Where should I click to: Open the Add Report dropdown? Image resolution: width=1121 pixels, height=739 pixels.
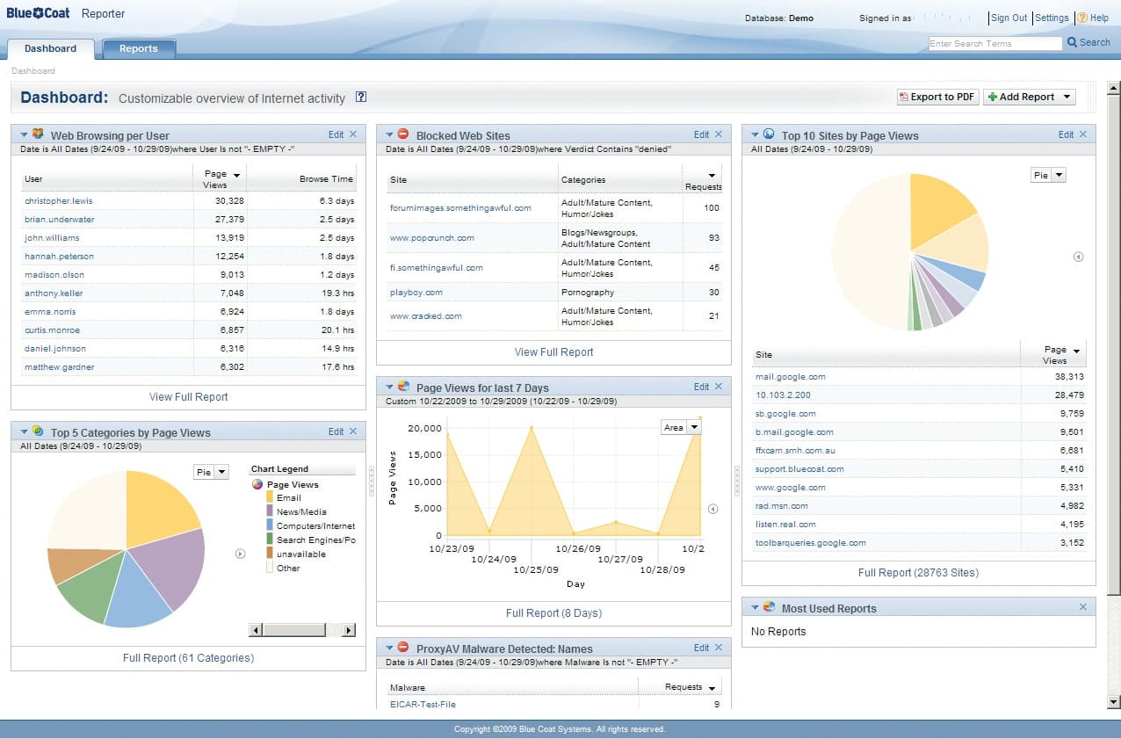pyautogui.click(x=1067, y=98)
